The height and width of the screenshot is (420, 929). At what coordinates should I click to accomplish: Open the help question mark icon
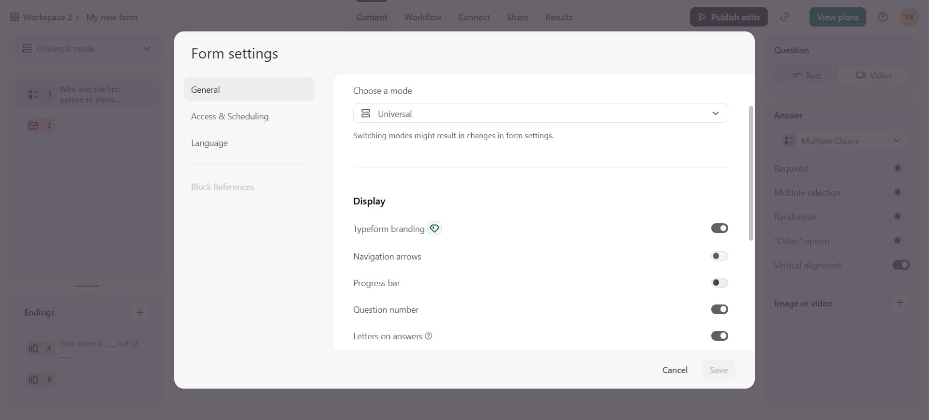click(883, 17)
